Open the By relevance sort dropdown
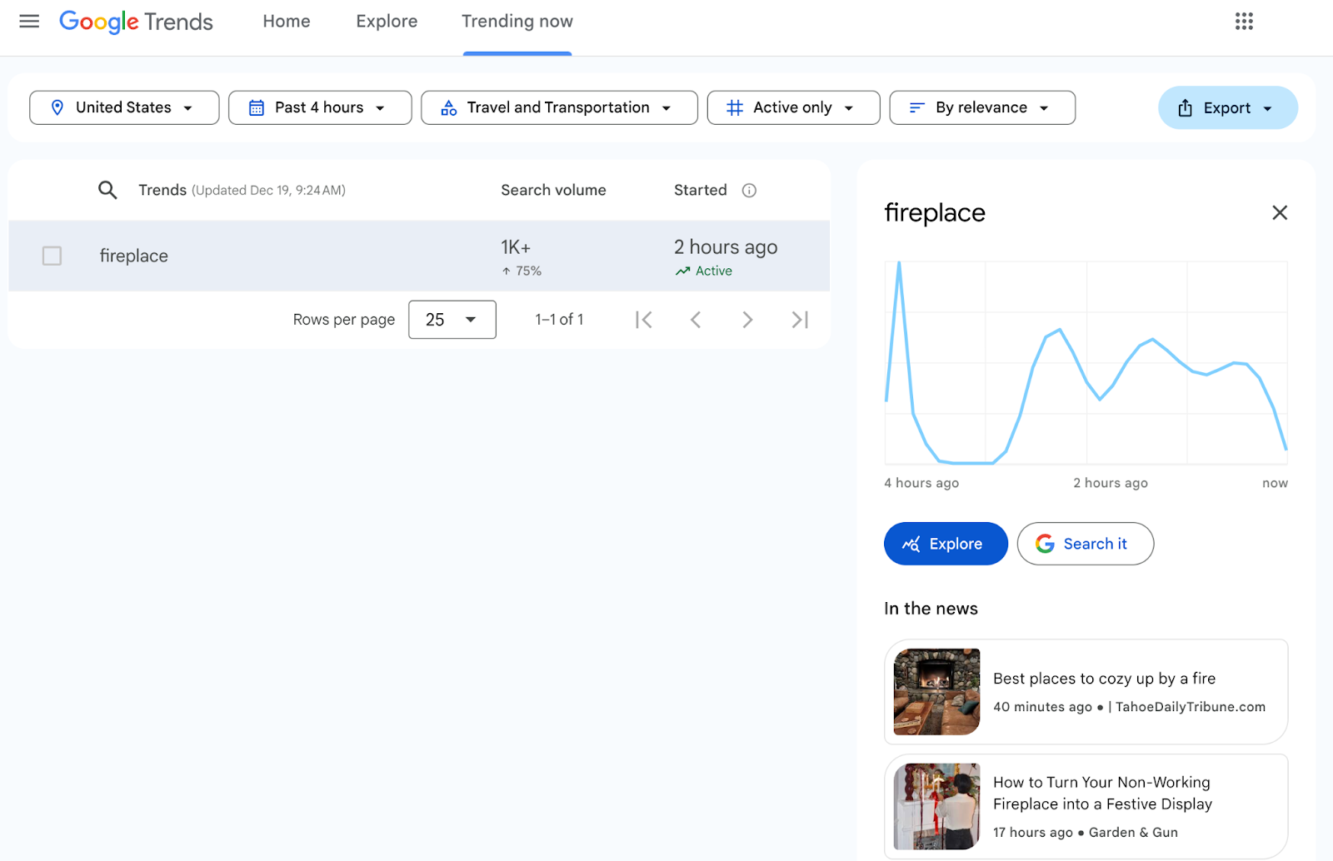 pos(982,107)
